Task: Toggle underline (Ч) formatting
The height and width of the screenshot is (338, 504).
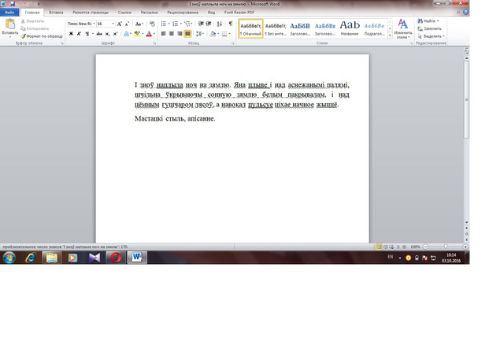Action: [87, 34]
